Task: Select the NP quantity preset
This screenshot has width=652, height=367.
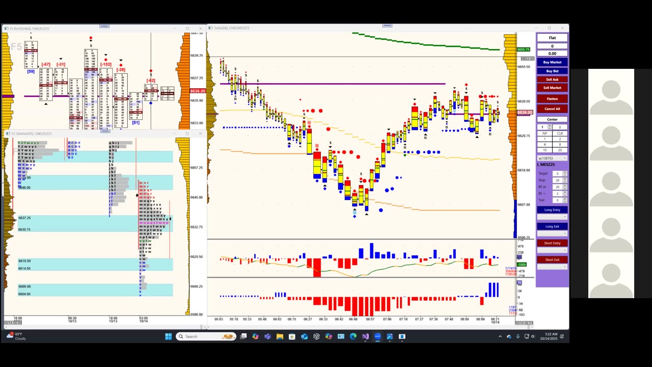Action: 545,134
